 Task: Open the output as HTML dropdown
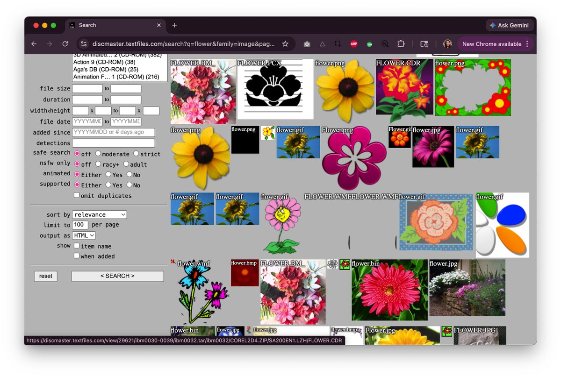tap(84, 235)
